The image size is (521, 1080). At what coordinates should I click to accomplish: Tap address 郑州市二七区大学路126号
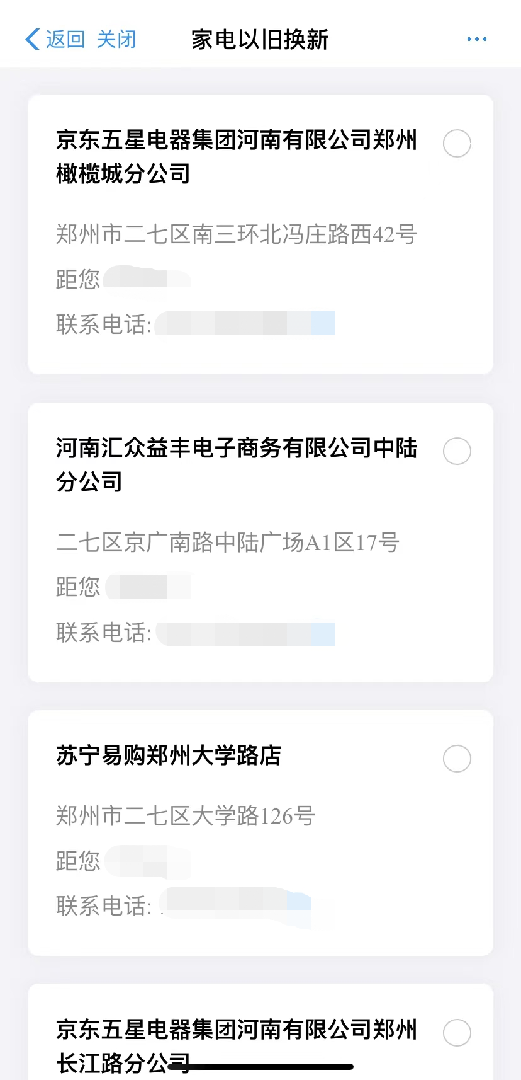tap(185, 816)
